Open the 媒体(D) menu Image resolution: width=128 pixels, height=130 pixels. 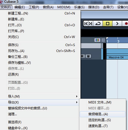click(94, 7)
